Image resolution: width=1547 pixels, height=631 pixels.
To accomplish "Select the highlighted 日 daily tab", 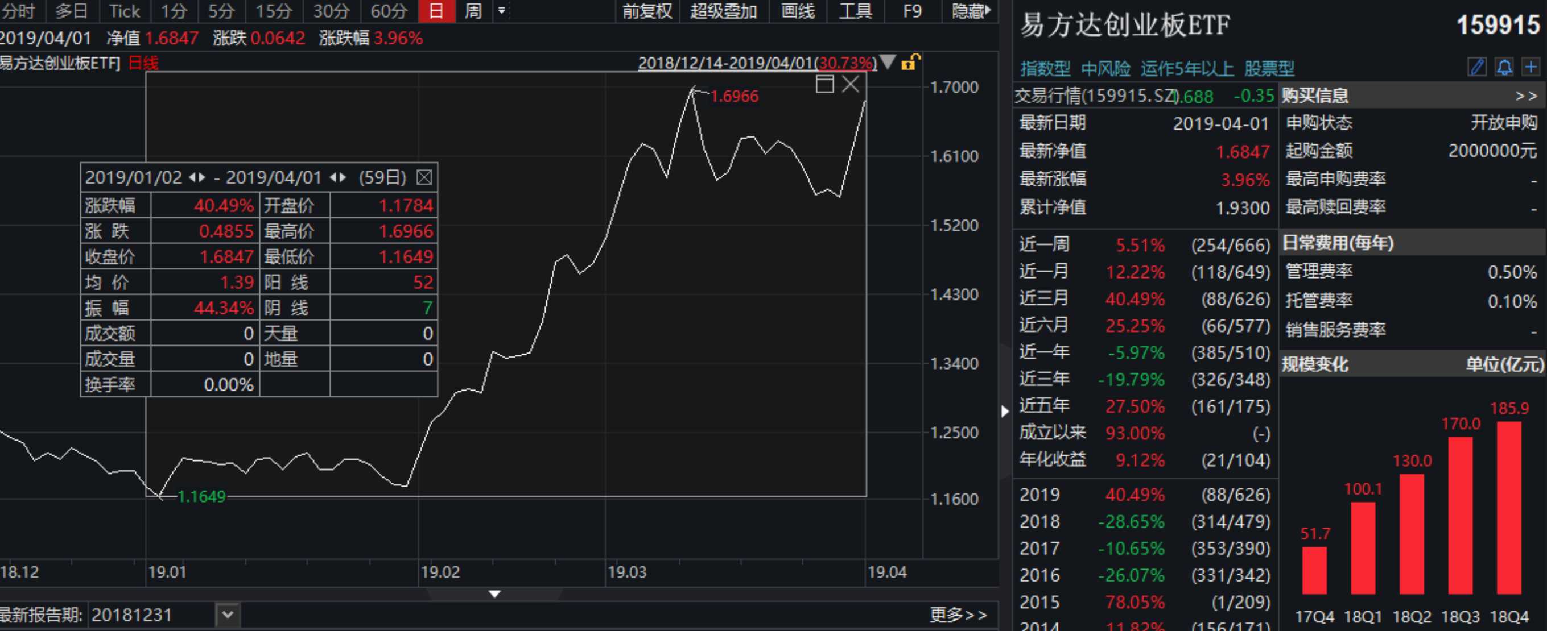I will tap(436, 11).
